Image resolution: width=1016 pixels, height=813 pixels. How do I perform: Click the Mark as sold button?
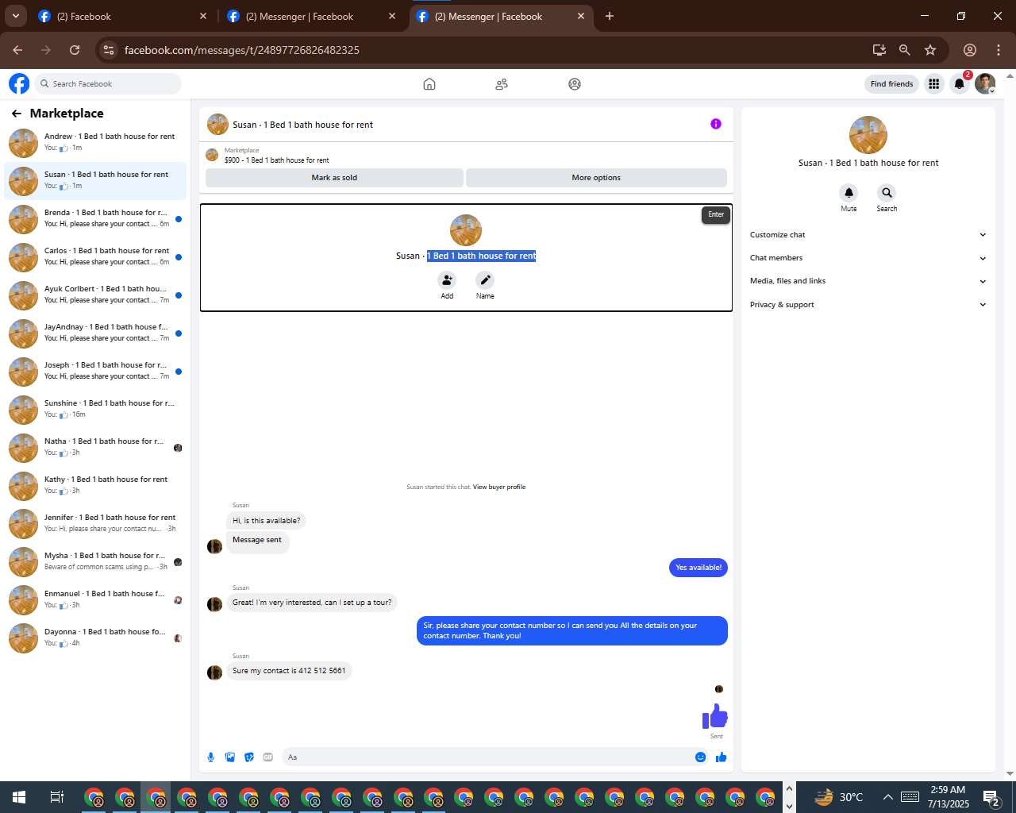(x=334, y=178)
